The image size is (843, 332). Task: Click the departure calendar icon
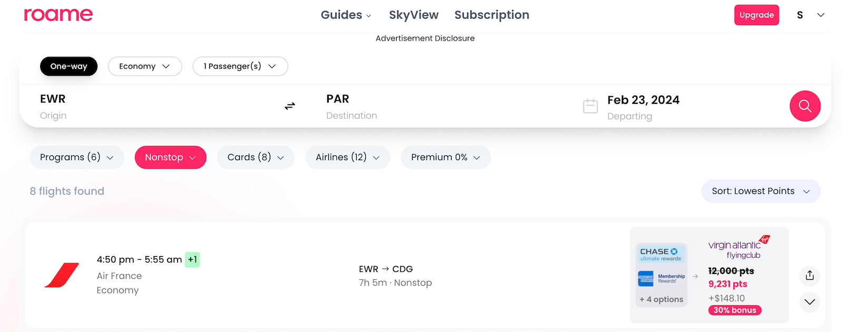point(590,106)
